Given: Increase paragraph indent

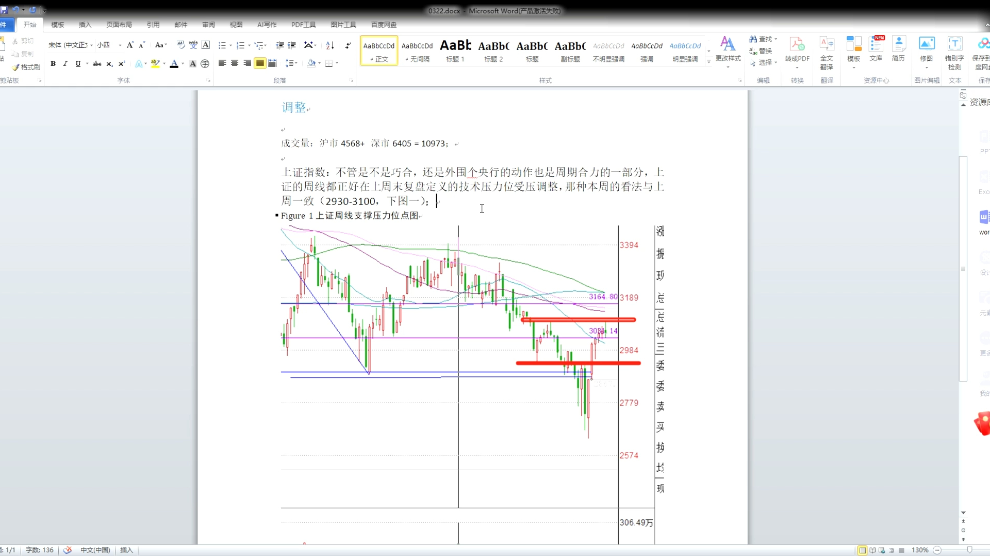Looking at the screenshot, I should tap(292, 45).
